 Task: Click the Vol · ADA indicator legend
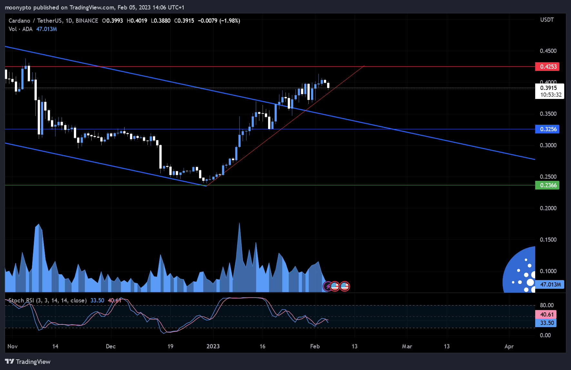[20, 29]
